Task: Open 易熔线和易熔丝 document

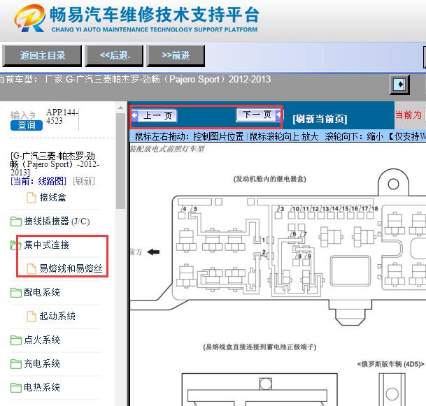Action: pos(71,268)
